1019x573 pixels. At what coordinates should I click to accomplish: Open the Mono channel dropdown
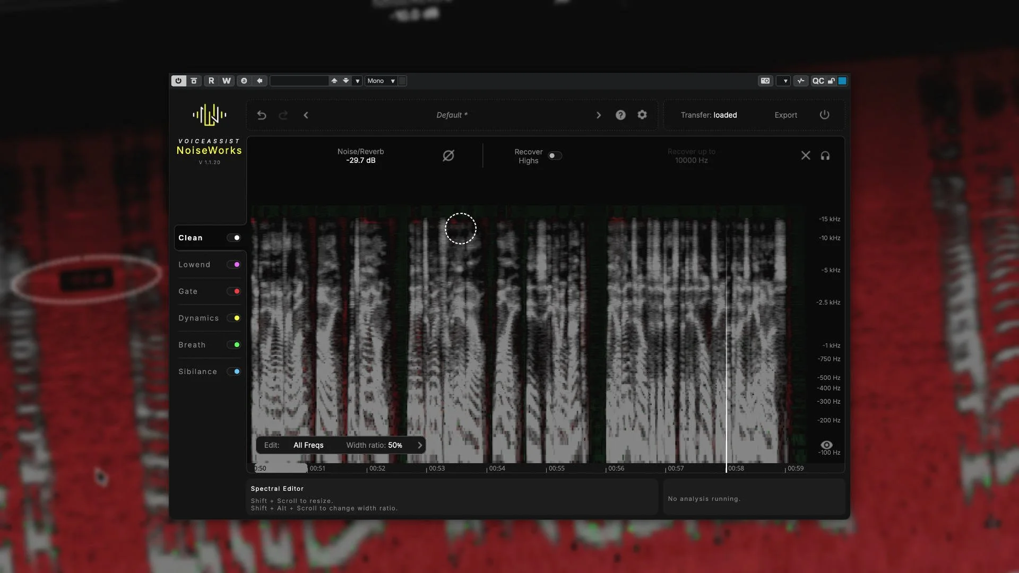[x=382, y=81]
